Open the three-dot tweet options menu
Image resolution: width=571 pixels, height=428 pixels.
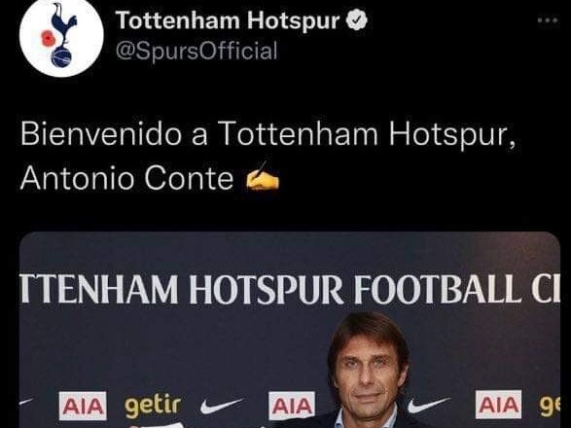point(548,20)
